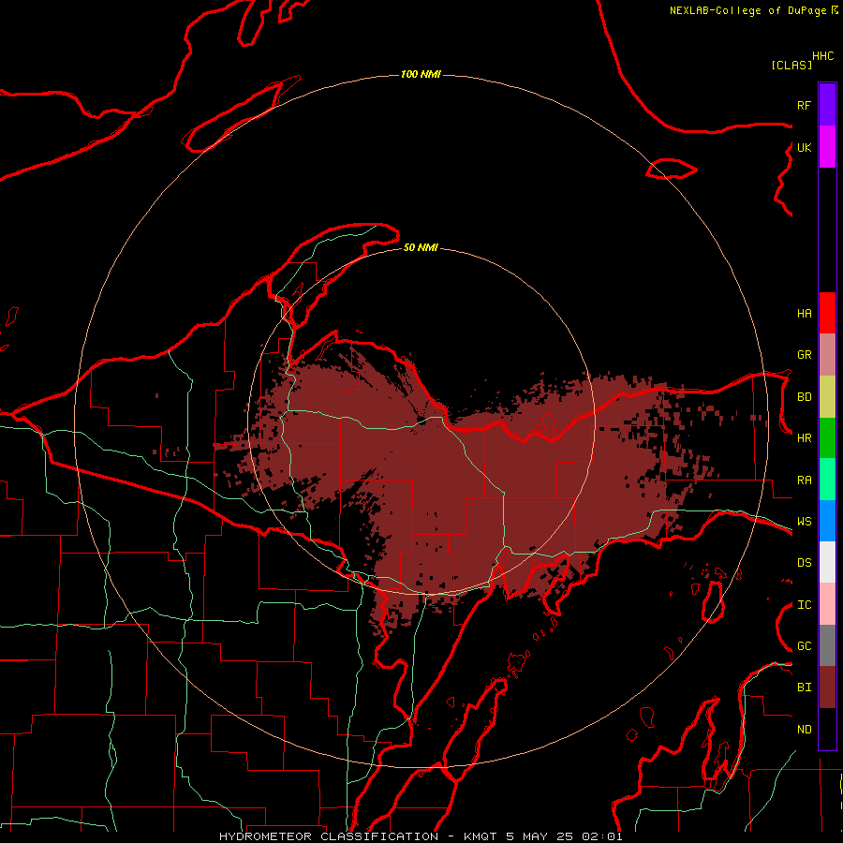Click the Hydrometeor Classification KMQT title caption
Screen dimensions: 843x843
point(421,836)
